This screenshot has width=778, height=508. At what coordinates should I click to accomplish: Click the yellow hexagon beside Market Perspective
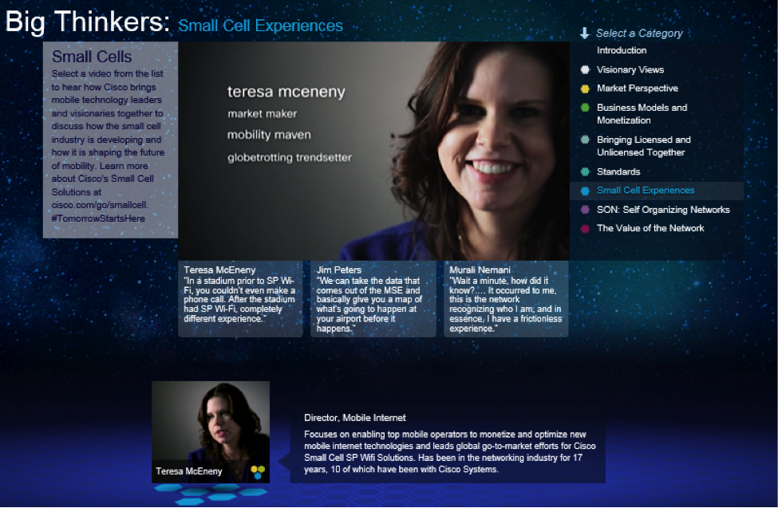[585, 89]
